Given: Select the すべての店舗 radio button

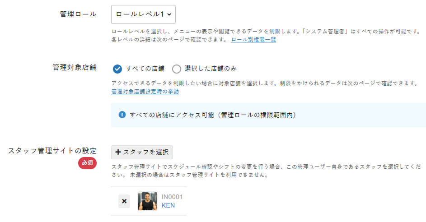Looking at the screenshot, I should 117,69.
